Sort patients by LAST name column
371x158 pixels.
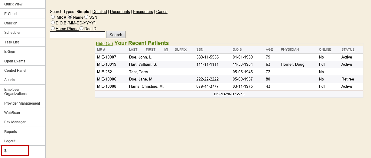[133, 49]
